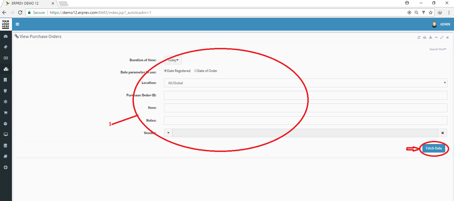This screenshot has width=454, height=201.
Task: Click the browser zoom out magnifier icon
Action: pyautogui.click(x=416, y=12)
